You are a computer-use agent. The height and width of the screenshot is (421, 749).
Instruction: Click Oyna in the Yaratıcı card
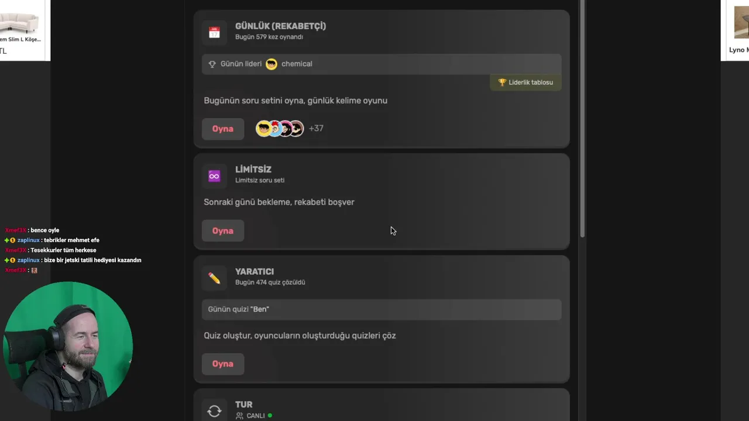(x=222, y=364)
